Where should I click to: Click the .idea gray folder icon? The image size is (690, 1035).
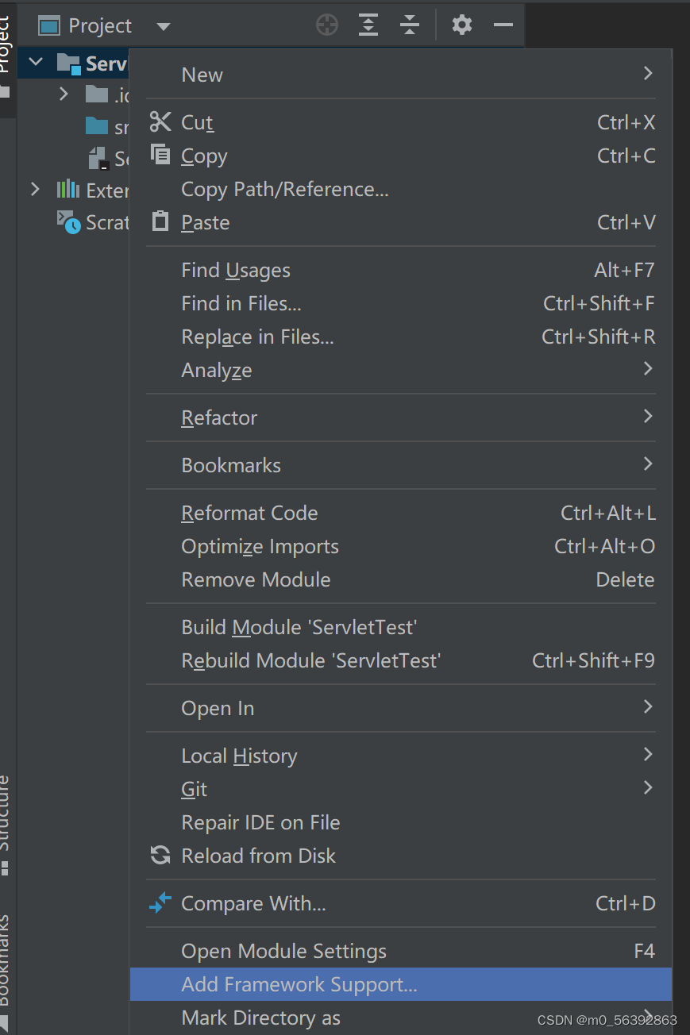pos(97,94)
